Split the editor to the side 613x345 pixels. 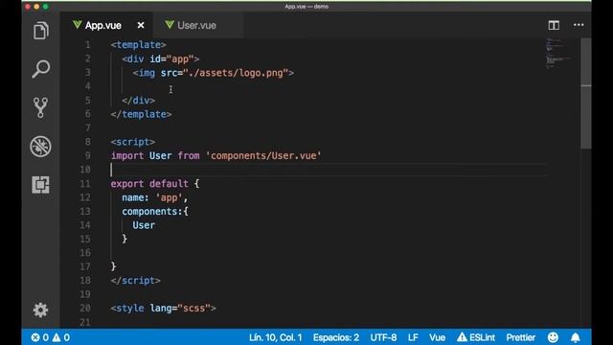[x=554, y=25]
